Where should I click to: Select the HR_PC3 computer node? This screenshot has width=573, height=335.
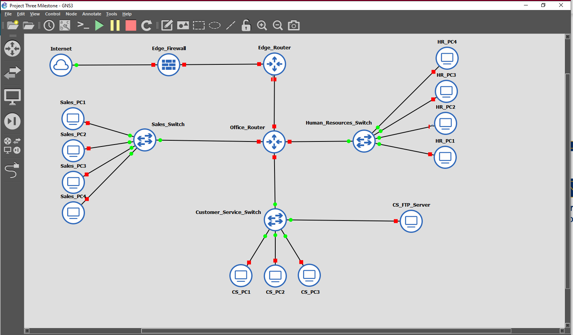click(446, 92)
